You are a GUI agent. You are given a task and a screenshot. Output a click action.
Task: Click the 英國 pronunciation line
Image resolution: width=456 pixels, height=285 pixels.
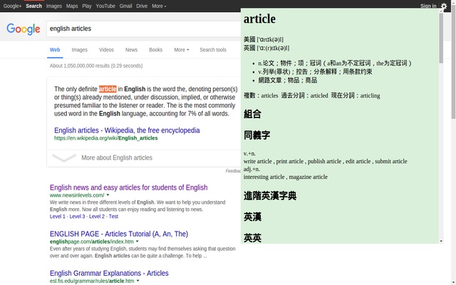pyautogui.click(x=266, y=48)
